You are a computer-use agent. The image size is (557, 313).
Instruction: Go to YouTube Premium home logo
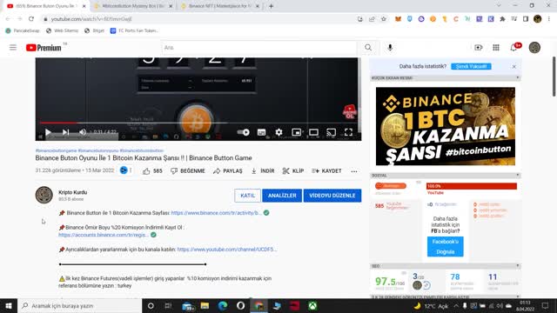pos(44,48)
